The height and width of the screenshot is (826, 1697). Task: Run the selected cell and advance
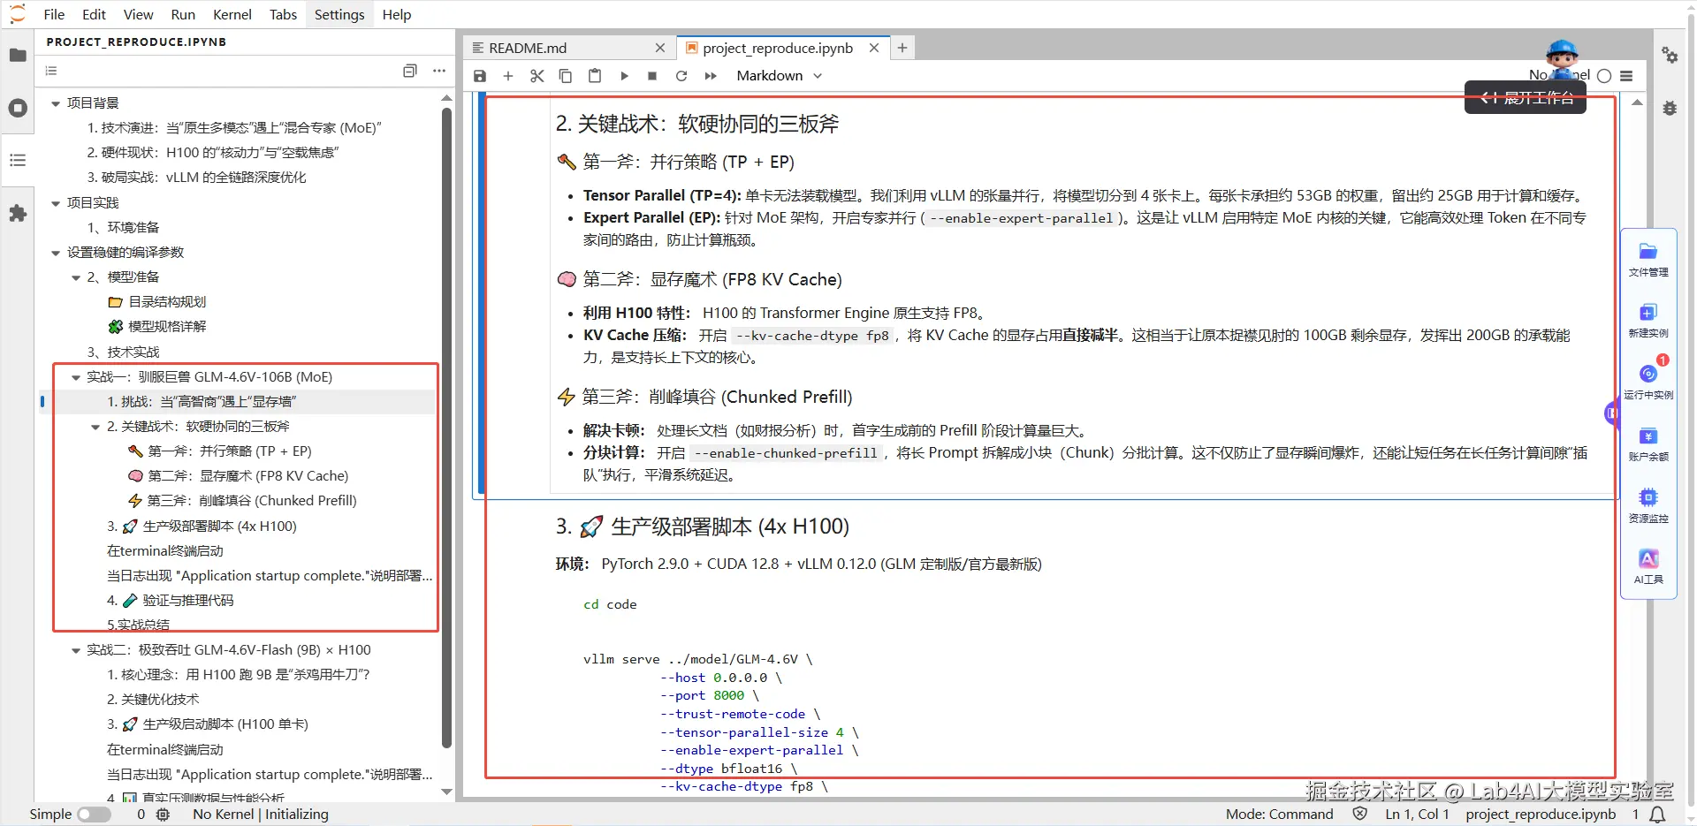click(624, 76)
